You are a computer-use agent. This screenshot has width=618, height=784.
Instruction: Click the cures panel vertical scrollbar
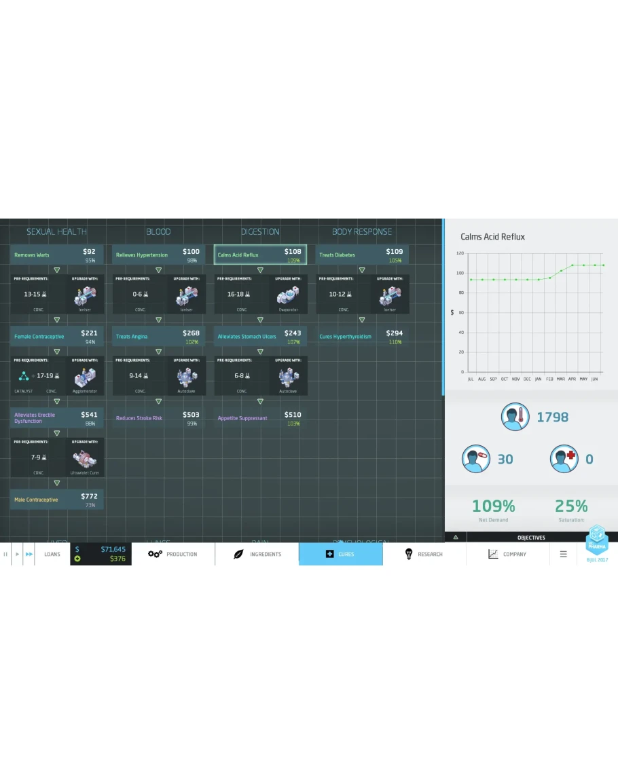coord(443,305)
